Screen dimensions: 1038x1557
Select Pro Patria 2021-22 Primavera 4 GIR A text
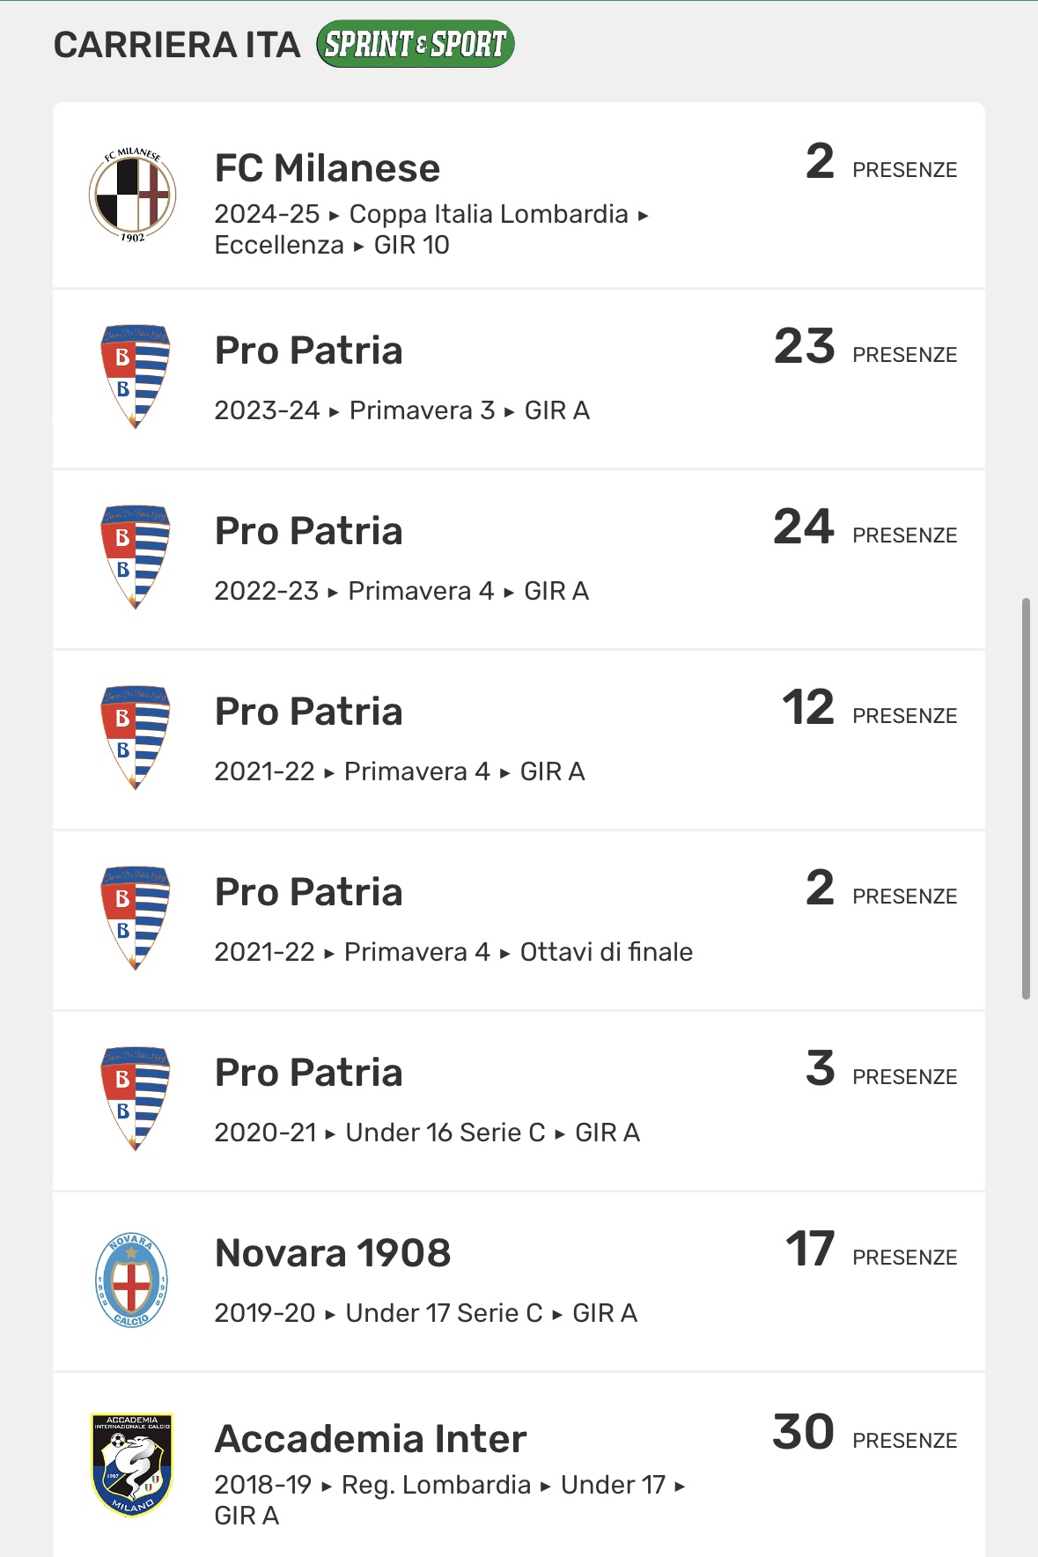click(x=400, y=771)
